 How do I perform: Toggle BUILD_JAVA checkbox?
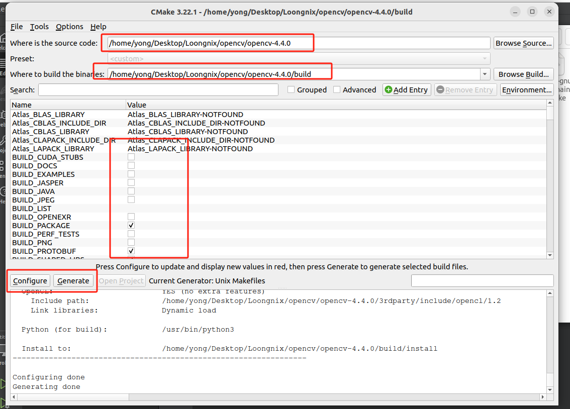point(131,191)
